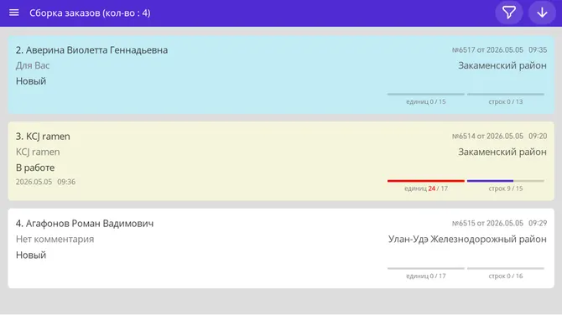The image size is (562, 315).
Task: Open order 4. Агафонов Роман Вадимович
Action: tap(281, 248)
